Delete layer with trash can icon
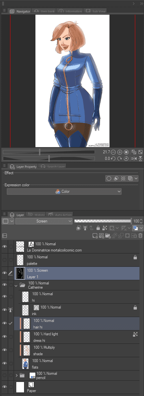 (x=140, y=236)
